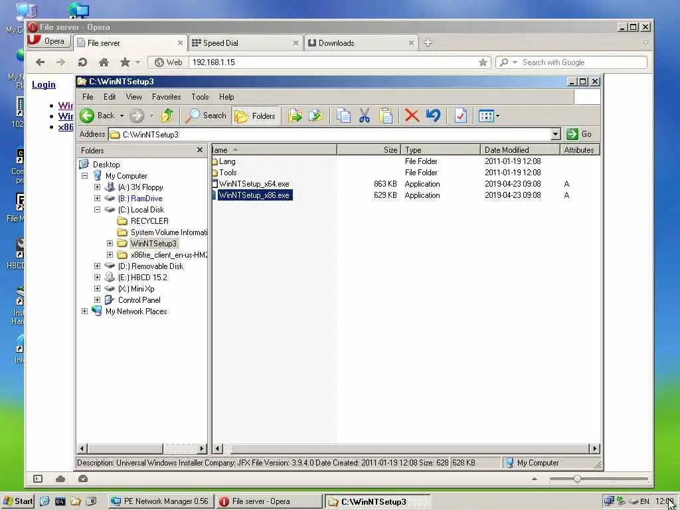The height and width of the screenshot is (510, 680).
Task: Select WinNTSetup_x86.exe file
Action: click(x=254, y=195)
